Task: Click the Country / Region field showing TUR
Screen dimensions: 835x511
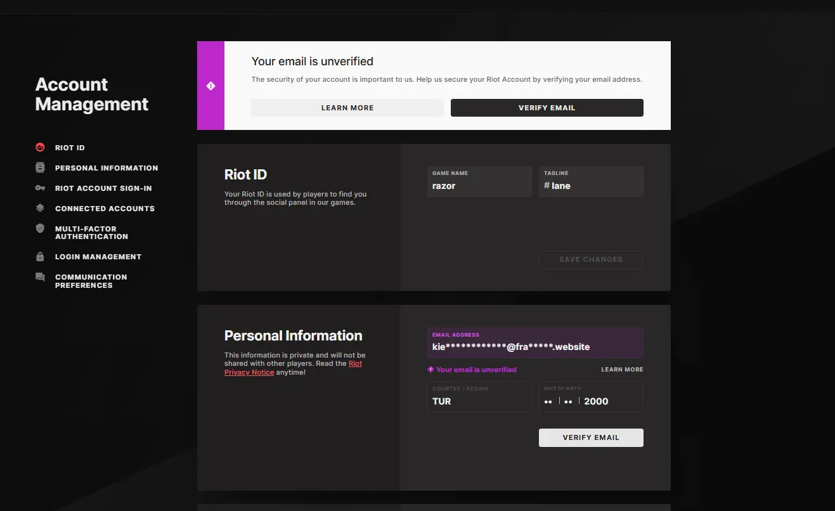Action: (x=479, y=398)
